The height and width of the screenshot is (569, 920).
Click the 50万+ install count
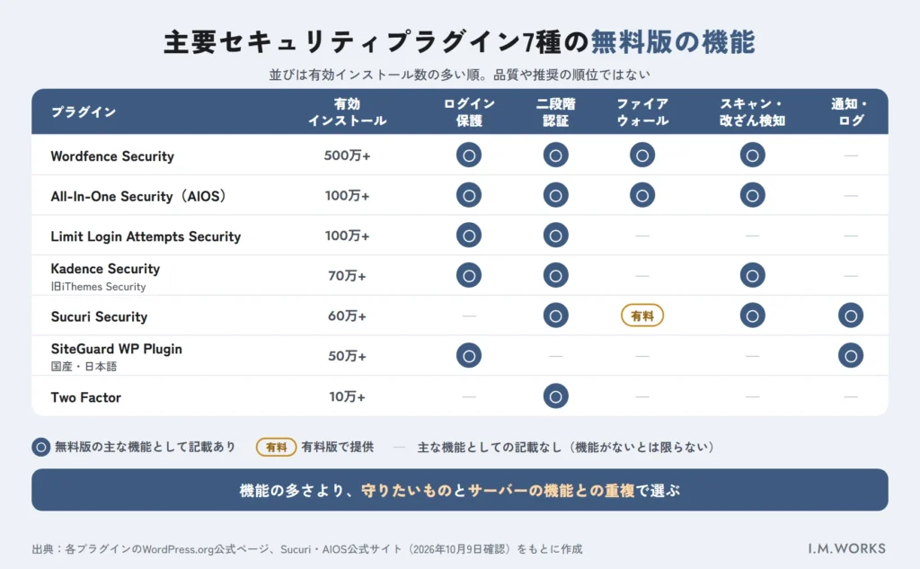348,356
